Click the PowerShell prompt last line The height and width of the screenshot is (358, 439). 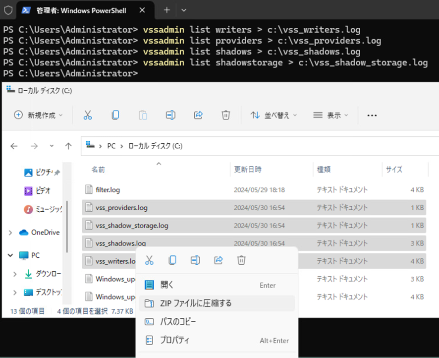coord(70,73)
